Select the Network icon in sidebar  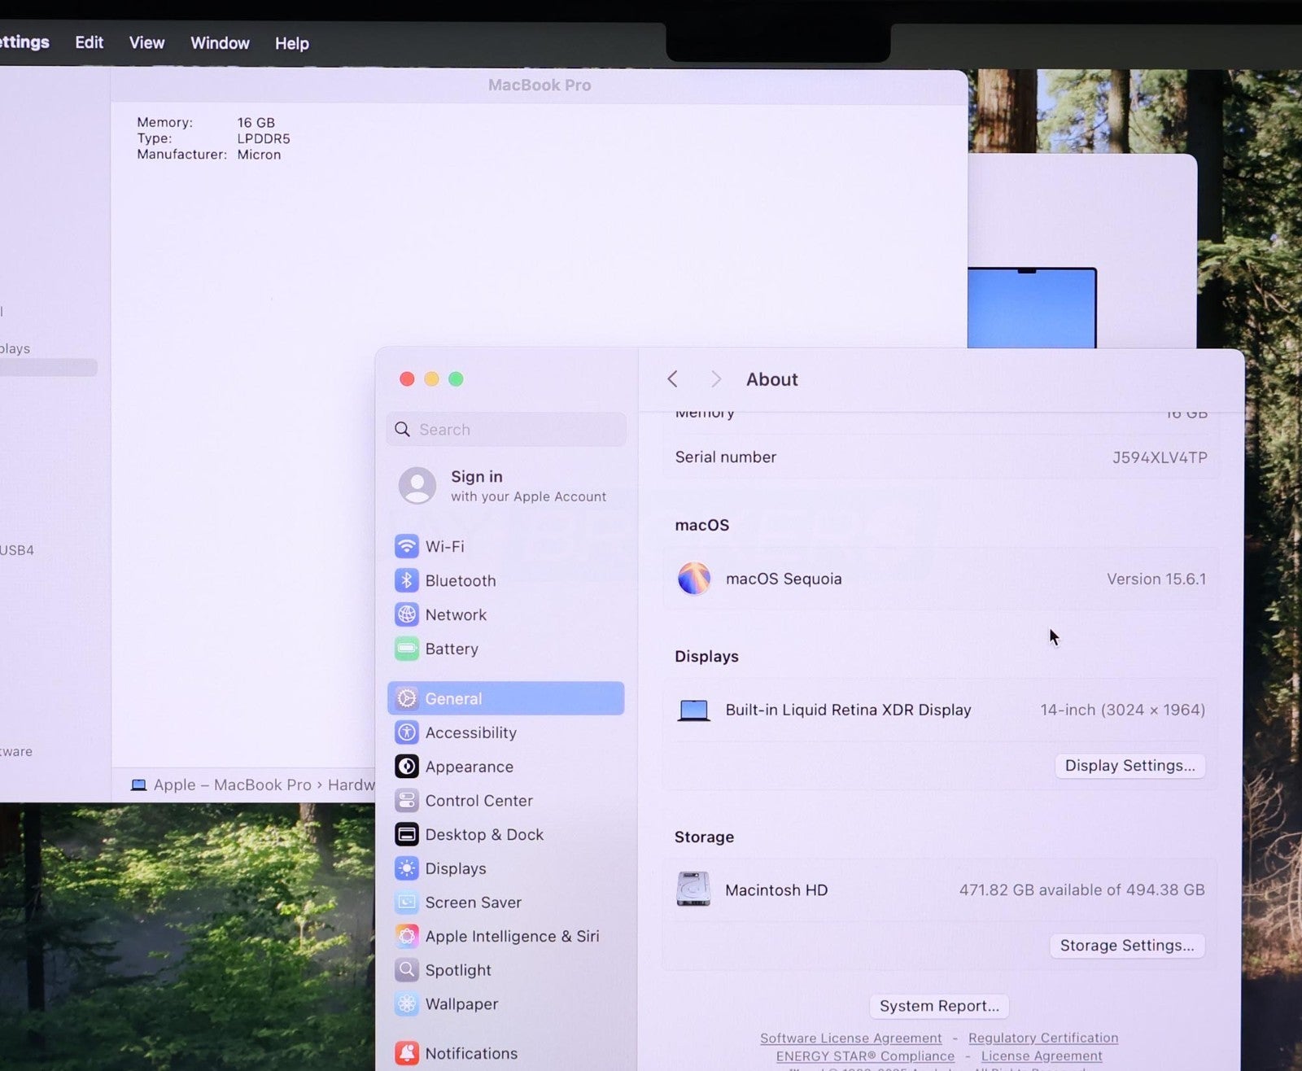click(407, 614)
